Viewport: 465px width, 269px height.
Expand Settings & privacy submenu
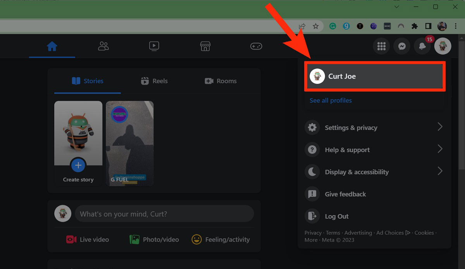pyautogui.click(x=374, y=128)
